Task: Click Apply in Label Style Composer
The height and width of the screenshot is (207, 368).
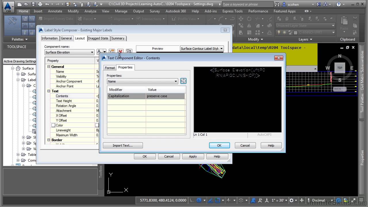Action: coord(193,156)
